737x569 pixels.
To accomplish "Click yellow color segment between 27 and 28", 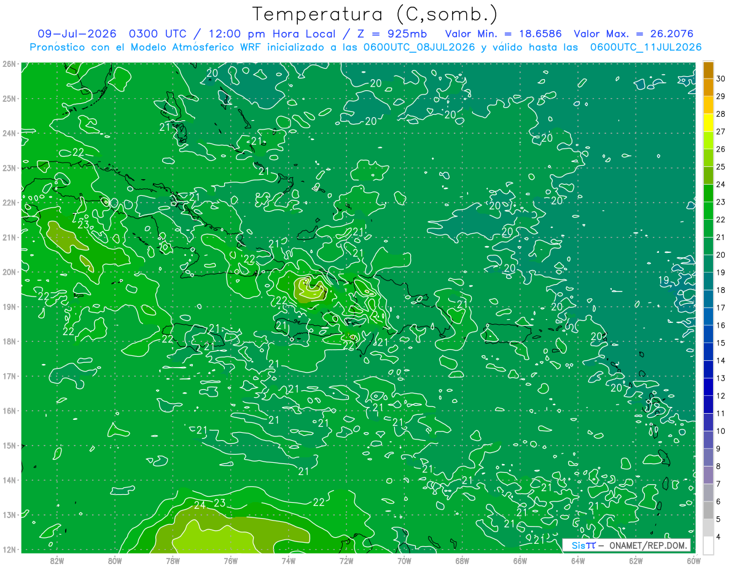I will pos(708,123).
